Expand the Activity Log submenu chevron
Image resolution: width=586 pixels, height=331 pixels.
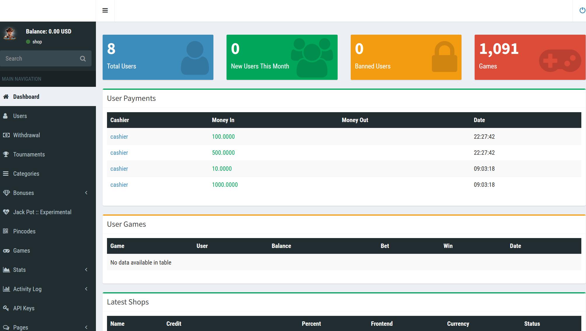click(x=86, y=289)
